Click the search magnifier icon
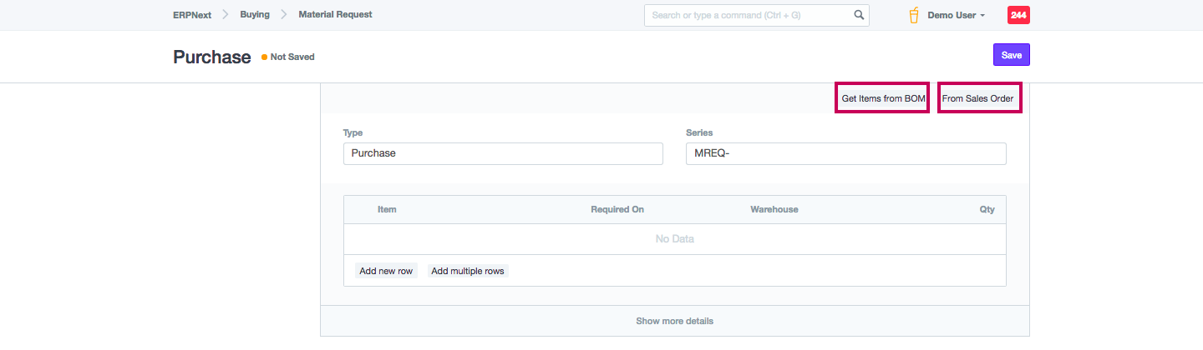 (x=859, y=15)
